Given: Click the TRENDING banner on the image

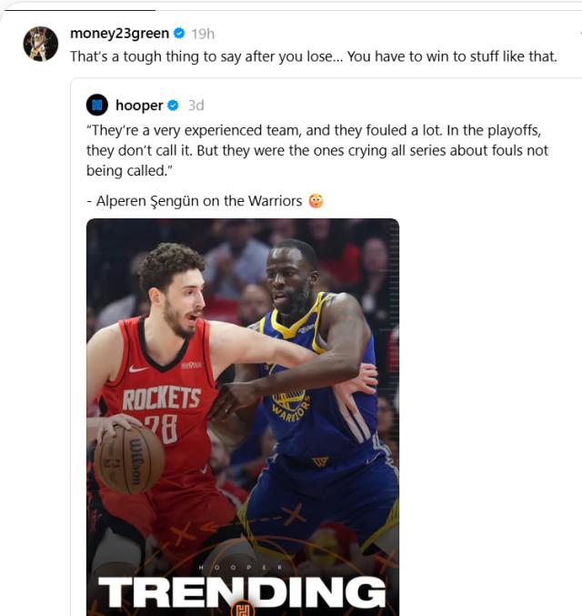Looking at the screenshot, I should (242, 592).
